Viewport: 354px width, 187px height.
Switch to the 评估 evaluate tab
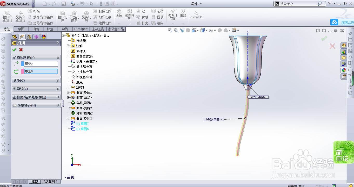65,29
